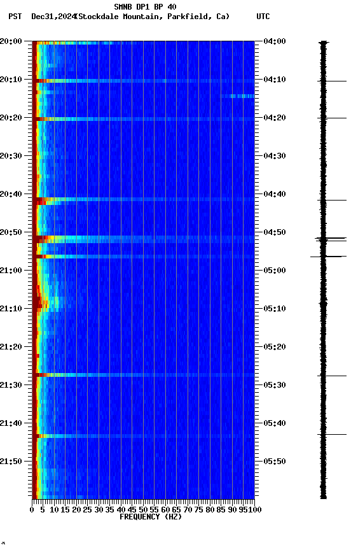351x550 pixels.
Task: Click the '05:30' UTC time label
Action: [275, 385]
